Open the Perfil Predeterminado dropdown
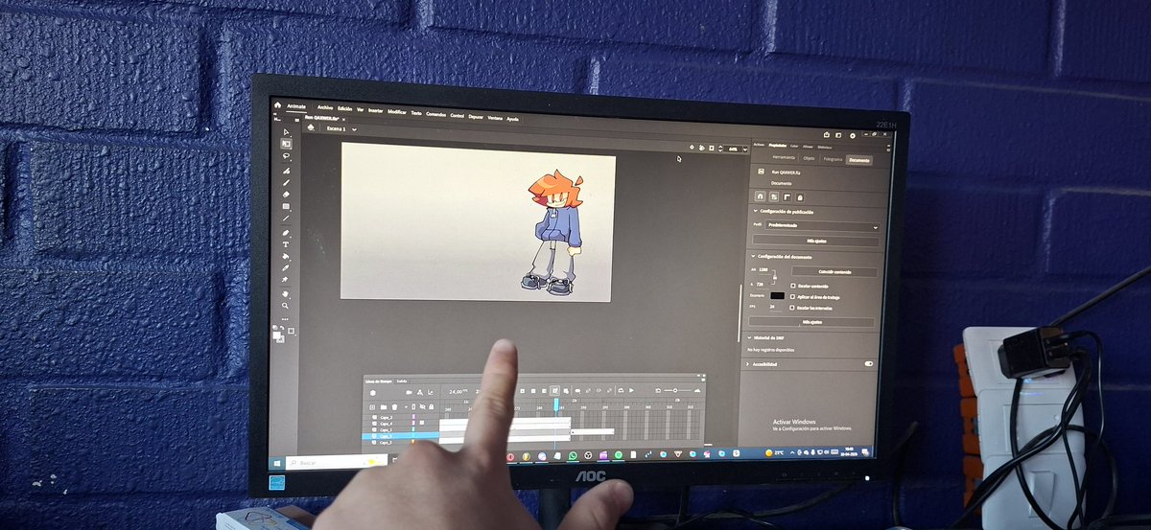Viewport: 1151px width, 530px height. [x=822, y=225]
